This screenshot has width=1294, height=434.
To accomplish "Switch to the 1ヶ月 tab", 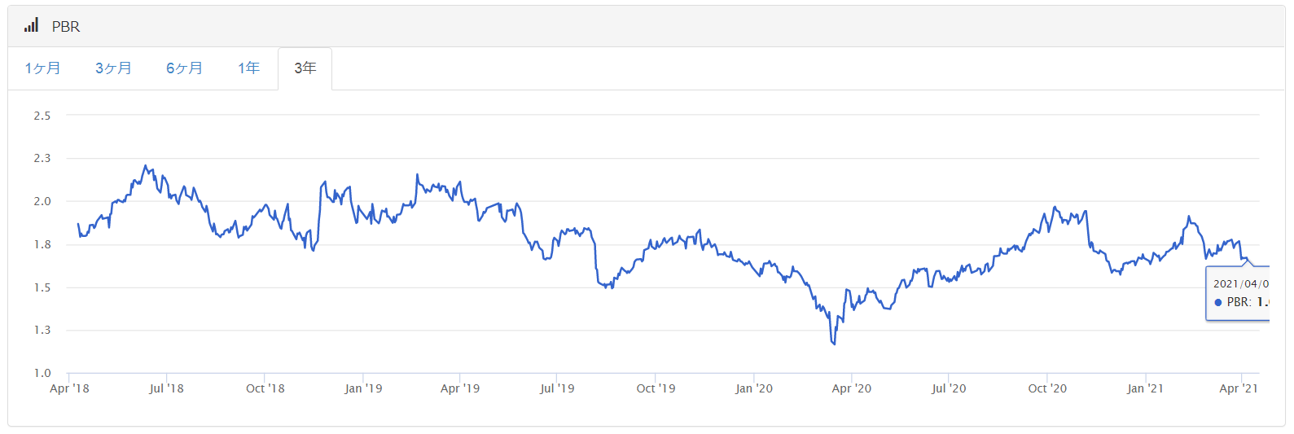I will [42, 68].
